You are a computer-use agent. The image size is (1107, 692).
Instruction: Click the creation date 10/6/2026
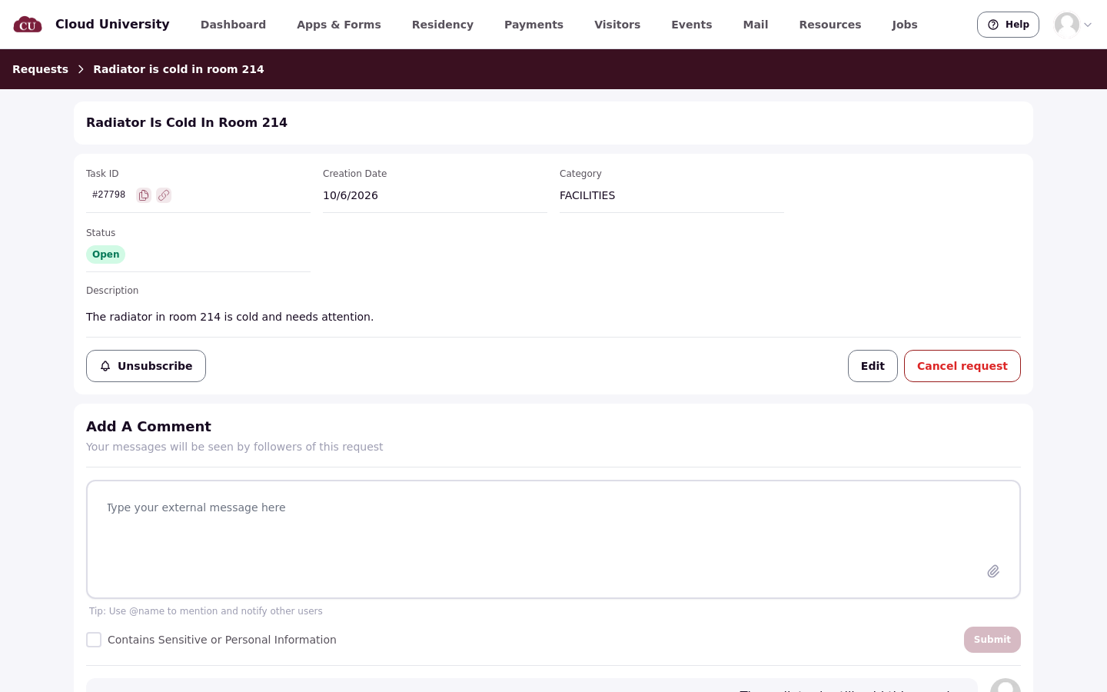point(351,195)
